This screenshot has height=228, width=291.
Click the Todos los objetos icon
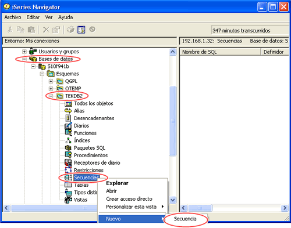[69, 104]
